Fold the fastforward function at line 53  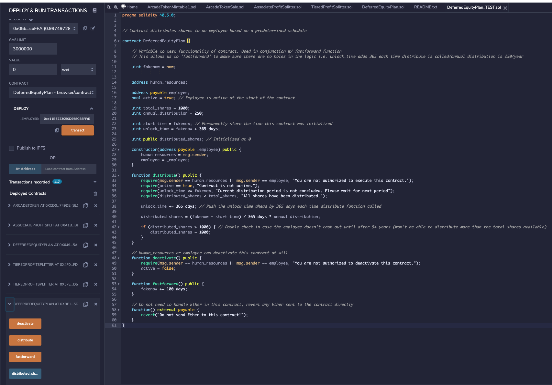point(119,284)
